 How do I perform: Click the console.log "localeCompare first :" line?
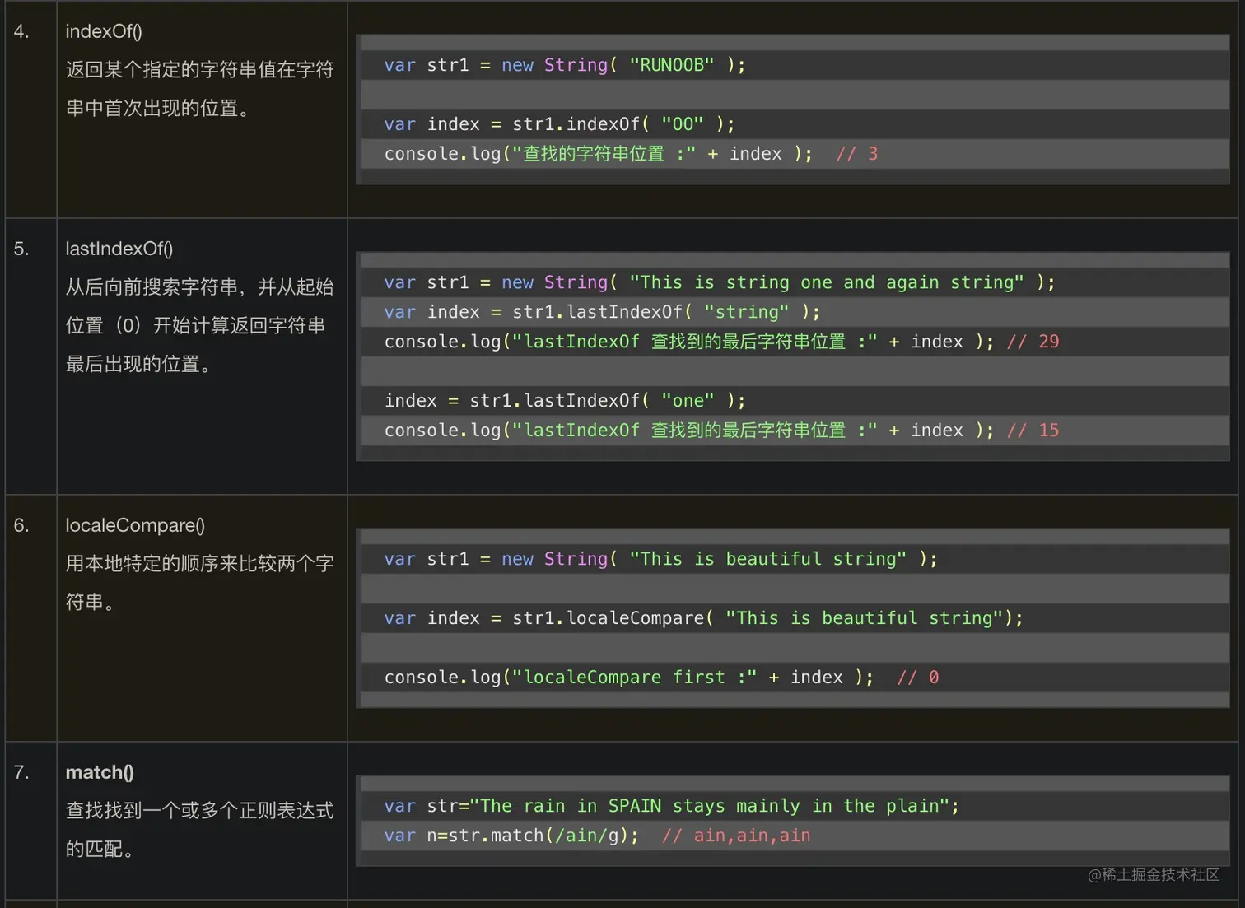pyautogui.click(x=661, y=678)
